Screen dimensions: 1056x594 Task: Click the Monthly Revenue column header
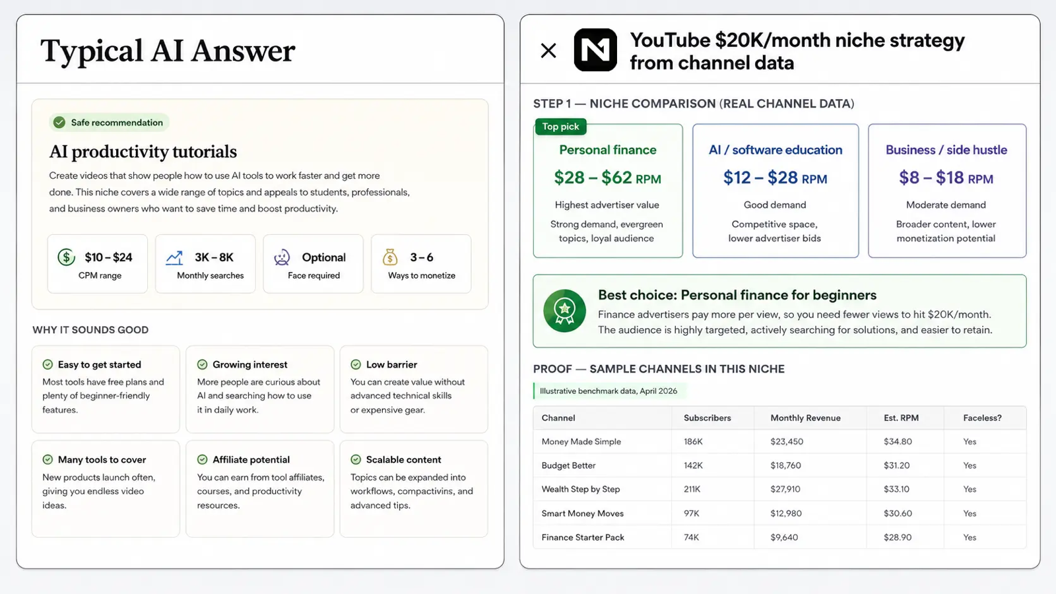point(805,418)
